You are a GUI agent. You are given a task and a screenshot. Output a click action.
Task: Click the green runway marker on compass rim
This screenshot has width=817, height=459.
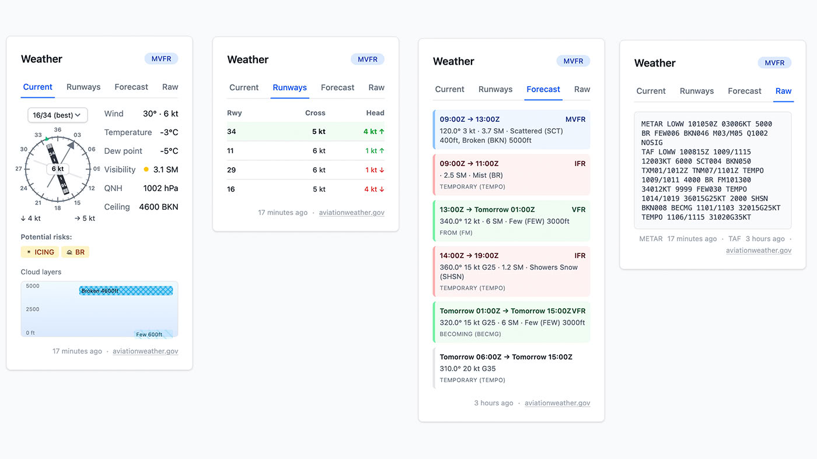tap(46, 139)
